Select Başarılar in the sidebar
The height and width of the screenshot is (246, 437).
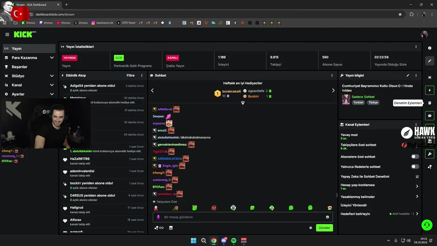pos(29,67)
